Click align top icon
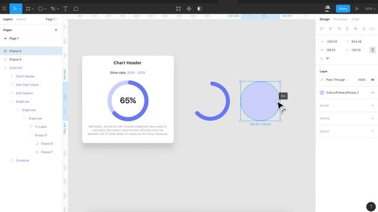 point(347,29)
